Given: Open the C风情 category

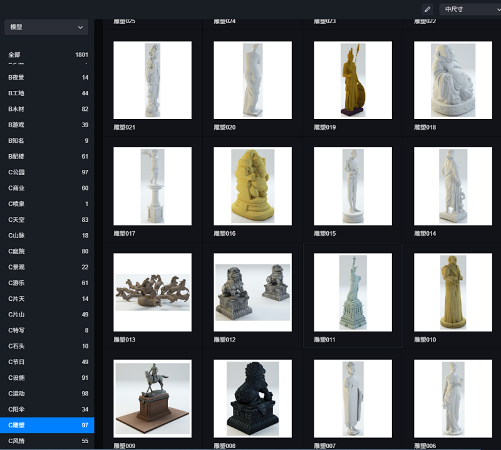Looking at the screenshot, I should pos(48,441).
